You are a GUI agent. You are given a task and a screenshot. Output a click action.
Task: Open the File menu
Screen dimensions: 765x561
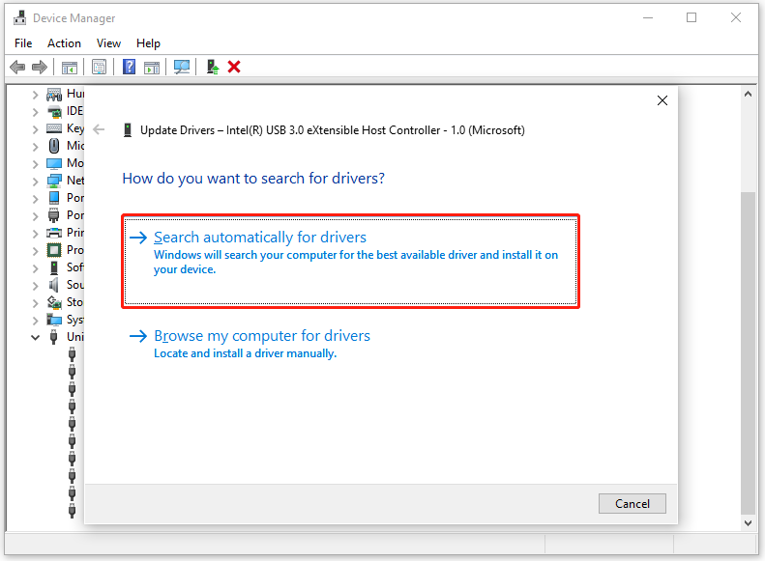pos(23,43)
